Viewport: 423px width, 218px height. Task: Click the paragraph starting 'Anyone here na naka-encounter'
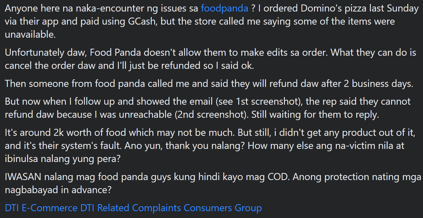pos(212,21)
